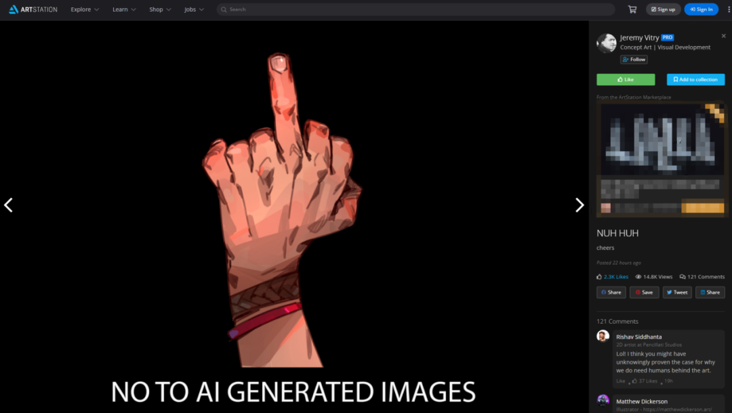
Task: Expand the Jobs dropdown menu
Action: [194, 9]
